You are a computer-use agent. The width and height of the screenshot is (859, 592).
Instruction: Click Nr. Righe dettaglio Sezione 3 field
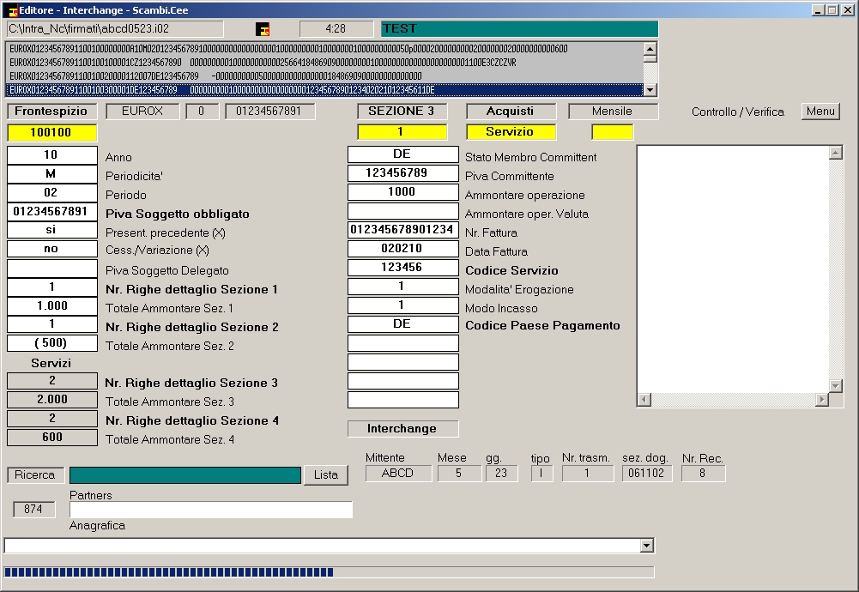tap(52, 381)
